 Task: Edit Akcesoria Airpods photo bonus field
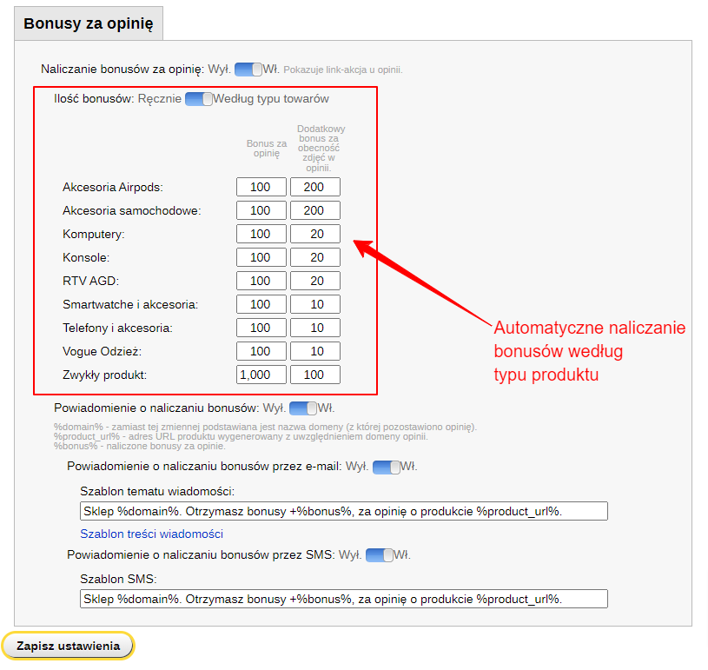tap(314, 187)
